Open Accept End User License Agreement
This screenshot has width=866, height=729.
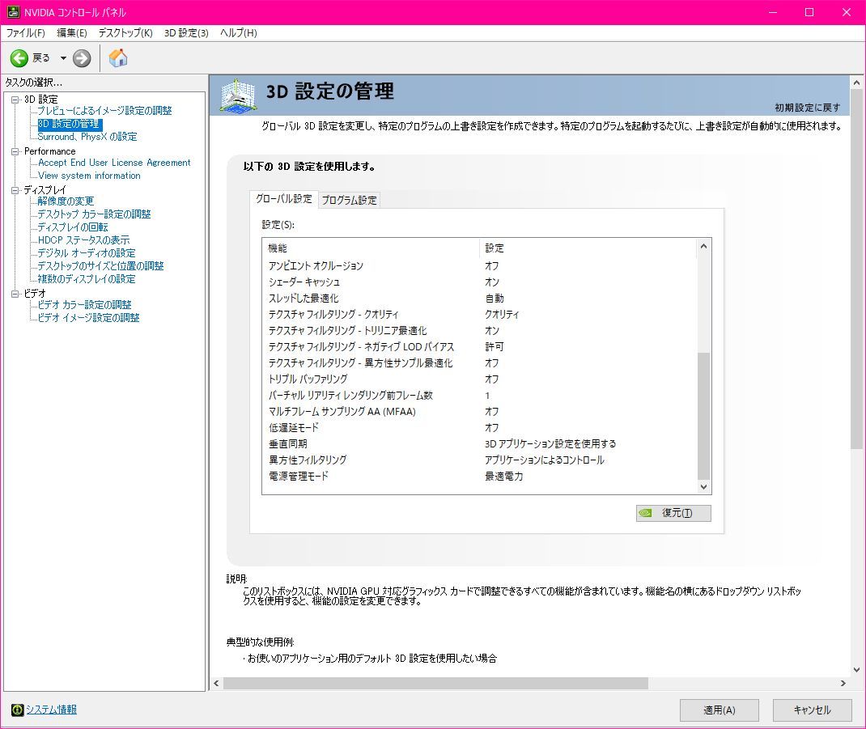[114, 163]
